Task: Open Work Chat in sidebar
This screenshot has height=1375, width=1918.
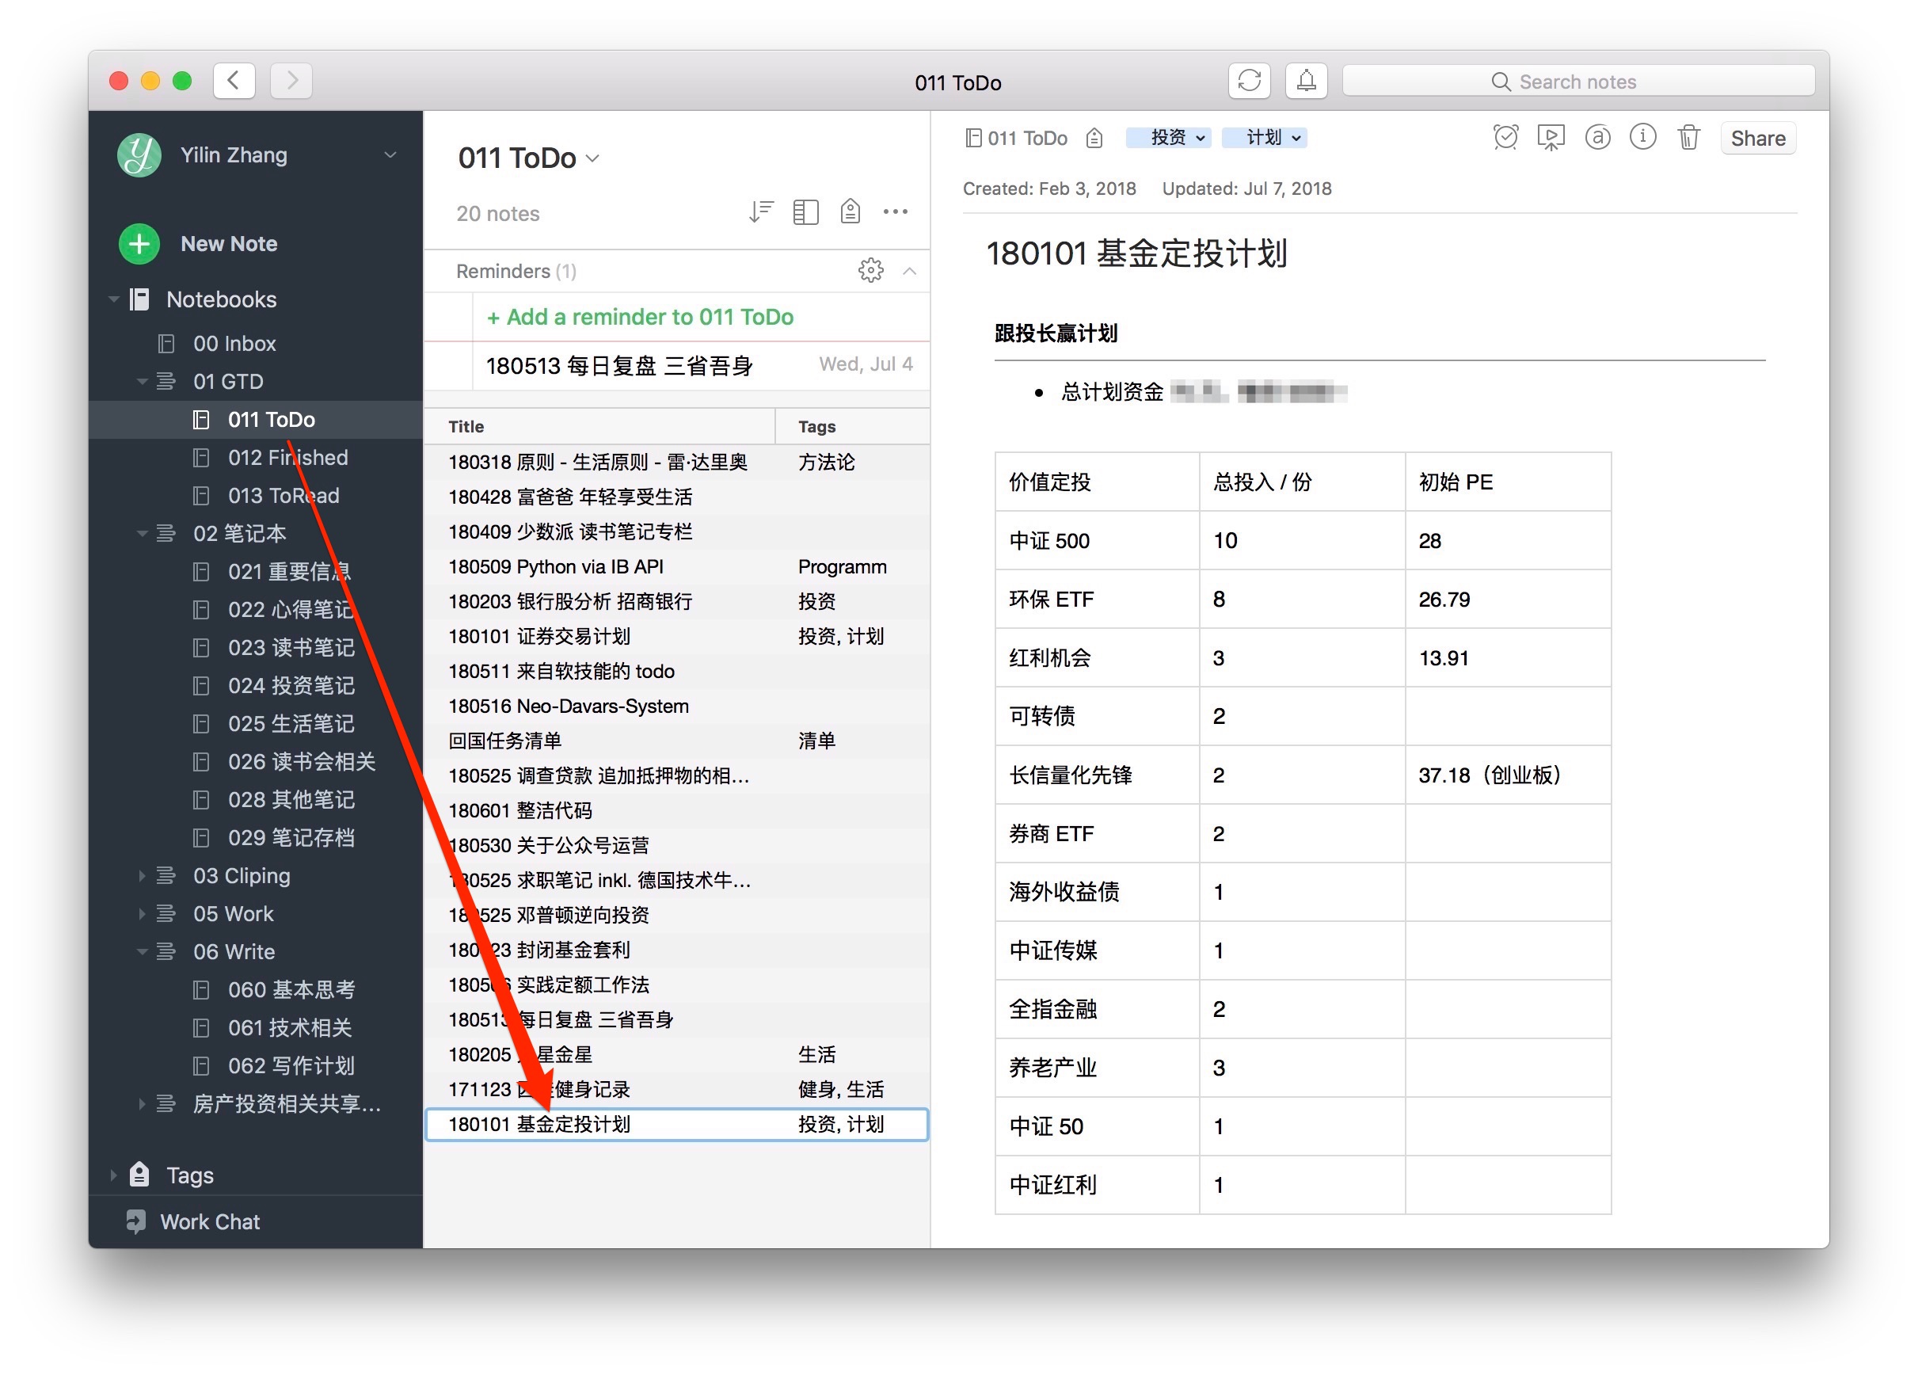Action: [210, 1221]
